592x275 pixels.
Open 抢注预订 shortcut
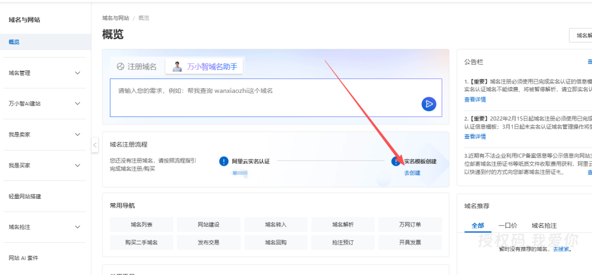pyautogui.click(x=343, y=242)
